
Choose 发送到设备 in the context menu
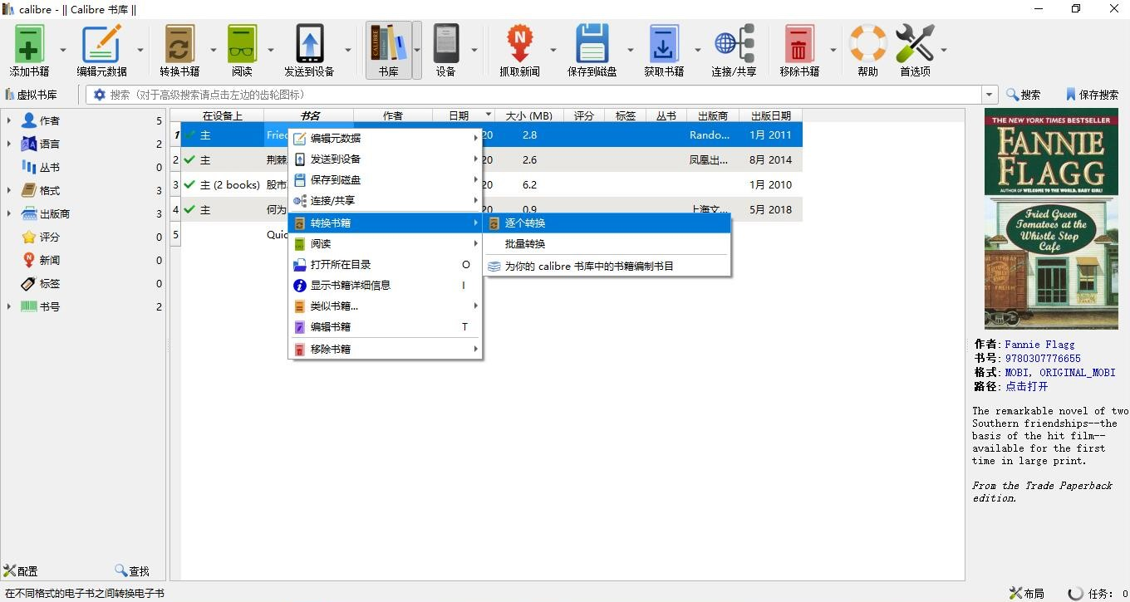[x=386, y=159]
